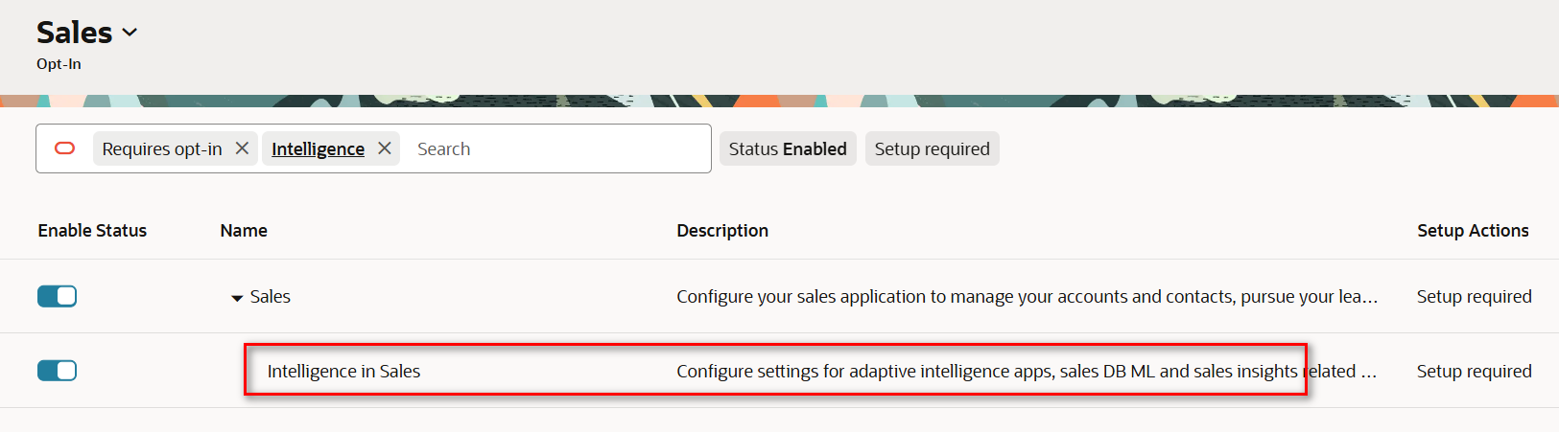Remove the Intelligence filter chip

click(385, 148)
